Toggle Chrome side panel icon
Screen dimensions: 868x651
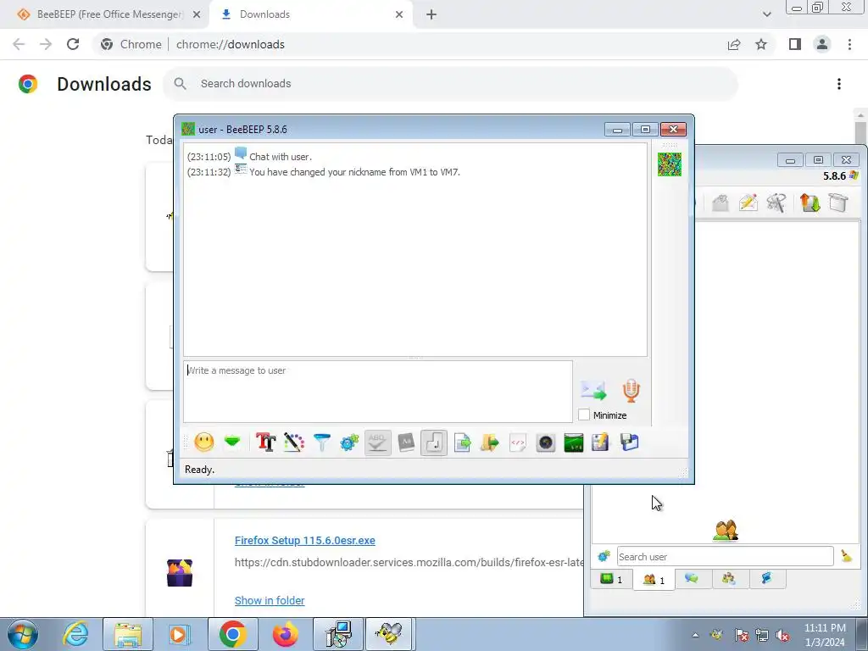[795, 44]
